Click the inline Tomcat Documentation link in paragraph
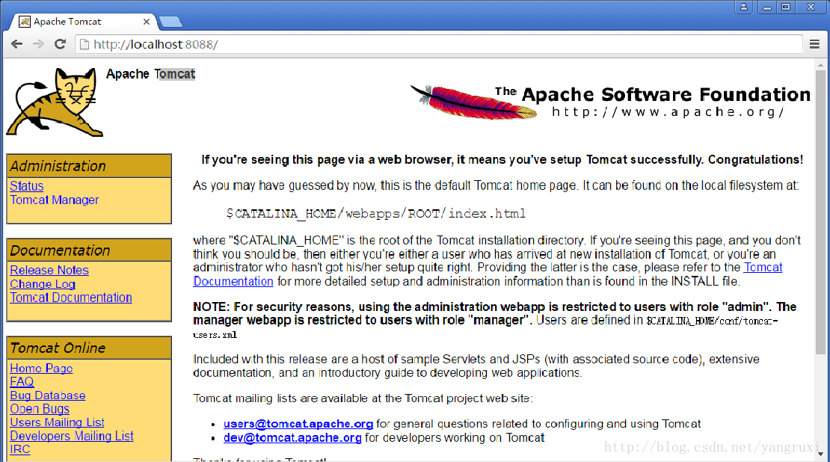The height and width of the screenshot is (462, 830). click(x=488, y=274)
